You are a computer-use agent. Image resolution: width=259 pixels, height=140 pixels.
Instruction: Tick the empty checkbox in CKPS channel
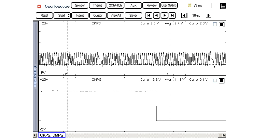[215, 24]
